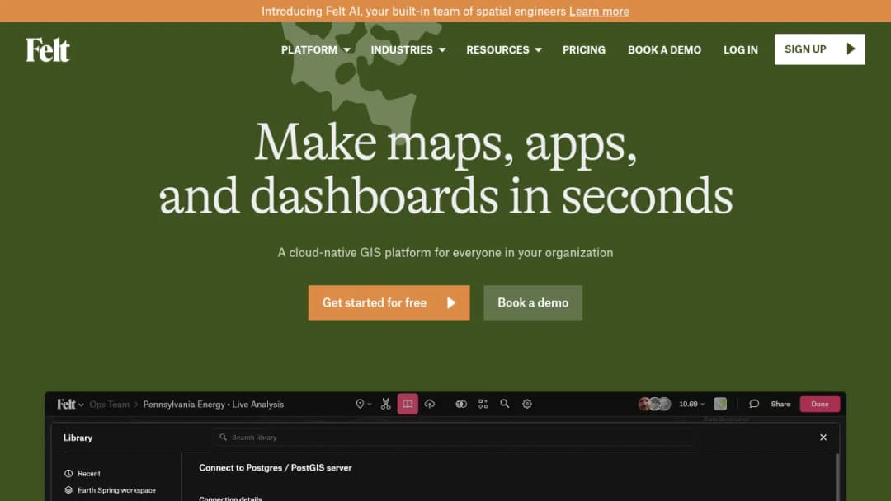Click the Earth Spring workspace layers icon
Viewport: 891px width, 501px height.
click(x=68, y=490)
